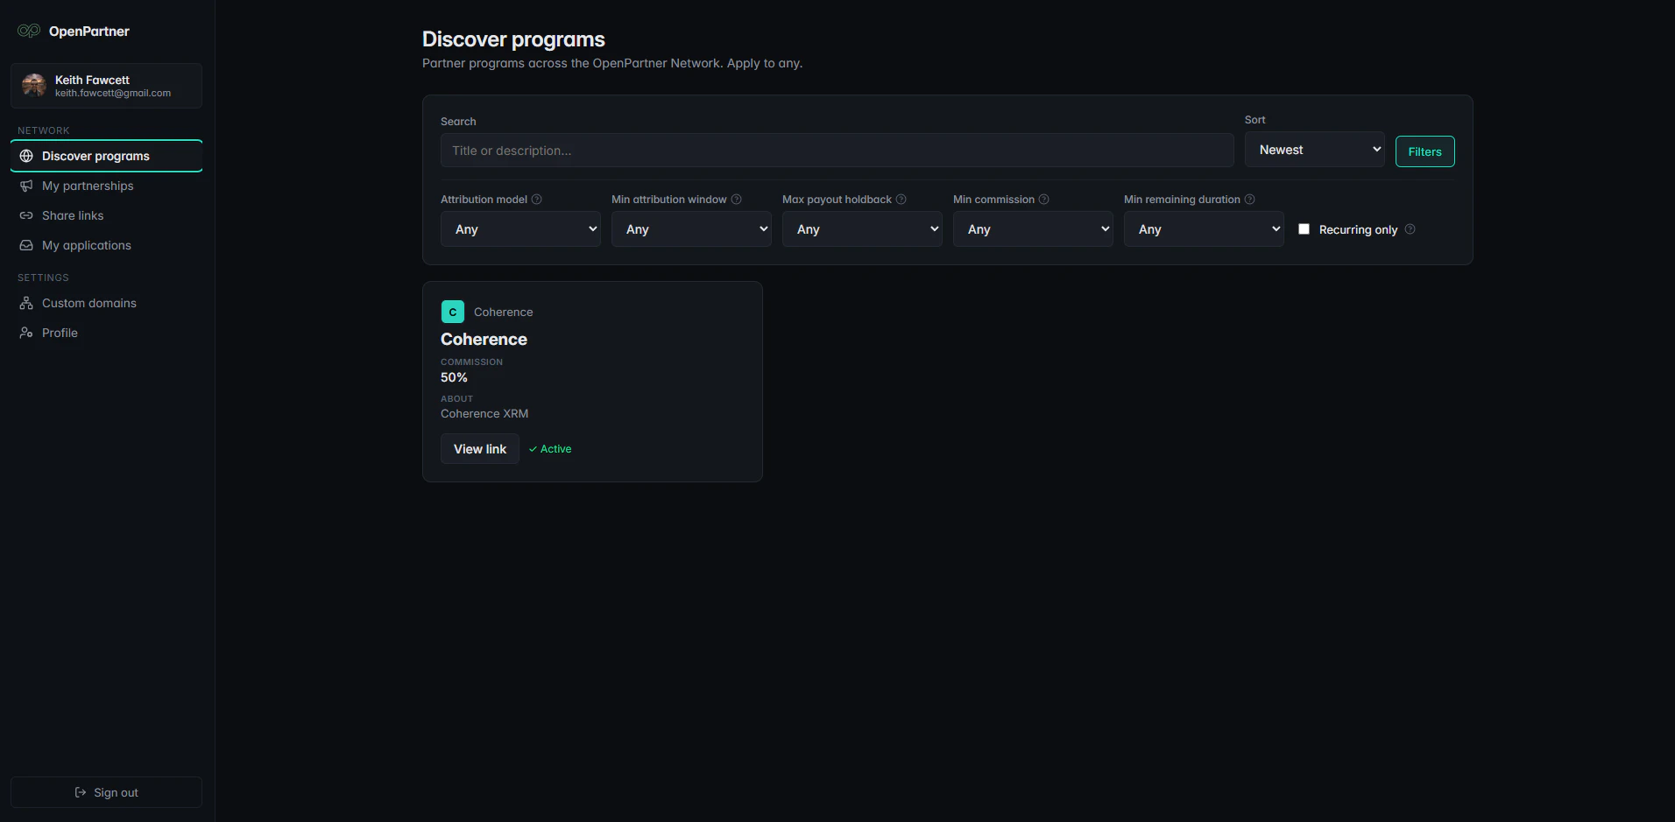Click the Title or description search field
This screenshot has width=1675, height=822.
pyautogui.click(x=837, y=151)
